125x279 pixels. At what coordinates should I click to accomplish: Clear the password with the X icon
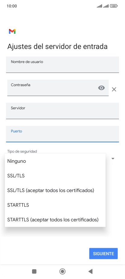coord(114,89)
